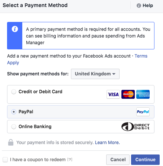Check the coupon to redeem checkbox

pos(5,160)
